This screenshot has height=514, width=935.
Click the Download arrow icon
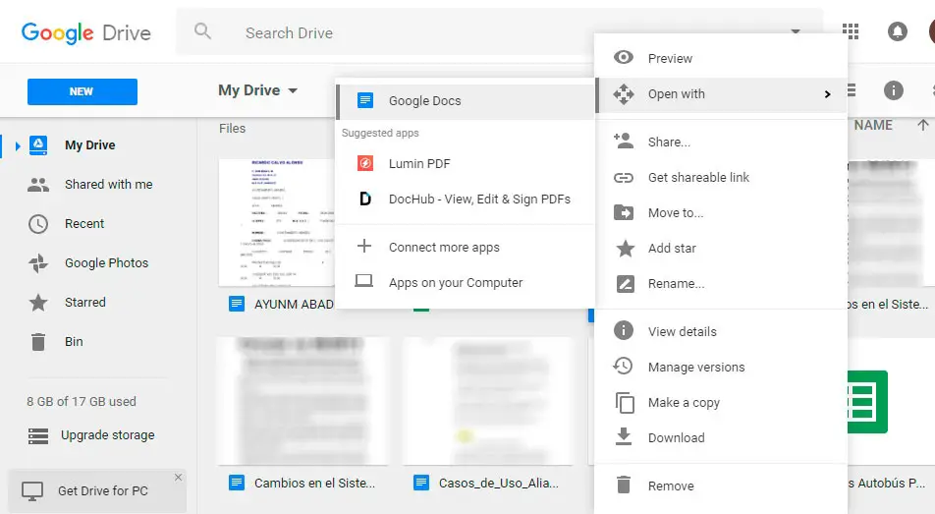(623, 436)
